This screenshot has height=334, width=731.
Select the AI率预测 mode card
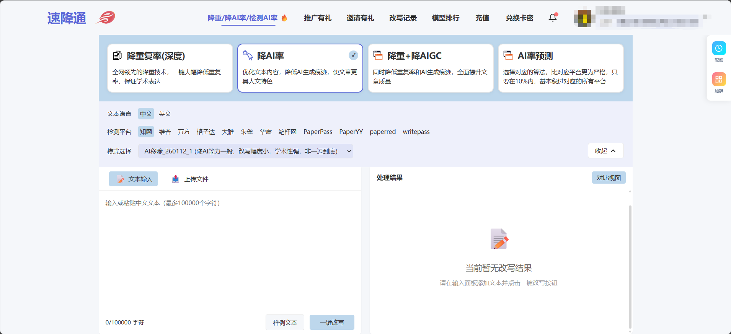pos(561,68)
